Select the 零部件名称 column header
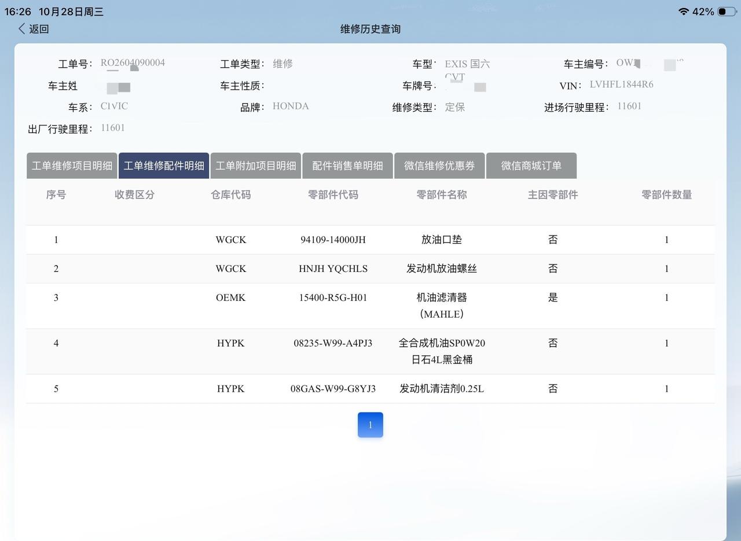Viewport: 741px width, 541px height. [442, 195]
